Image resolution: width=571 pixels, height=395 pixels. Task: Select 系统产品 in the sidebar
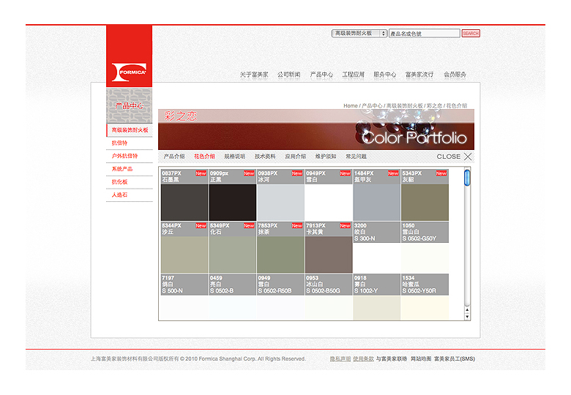130,170
